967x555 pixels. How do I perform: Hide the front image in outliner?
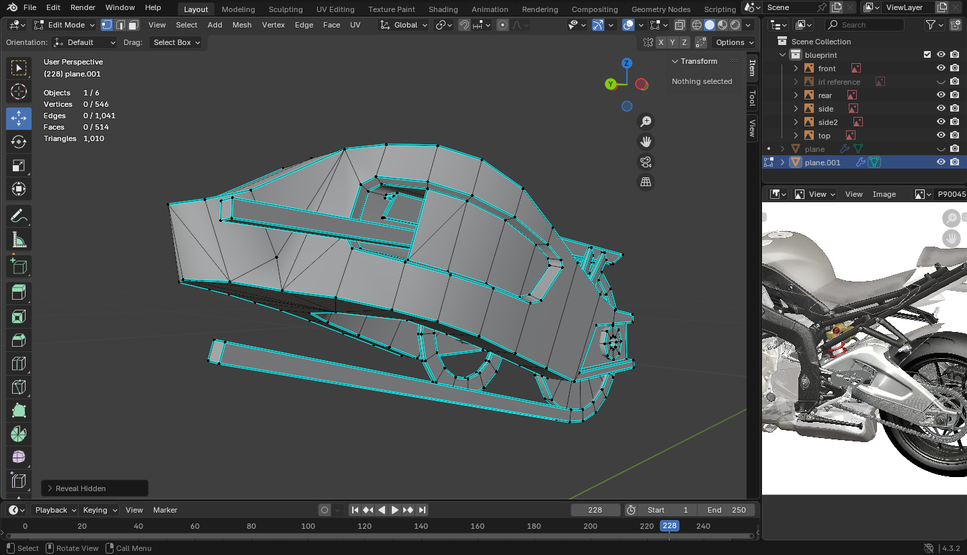(941, 69)
